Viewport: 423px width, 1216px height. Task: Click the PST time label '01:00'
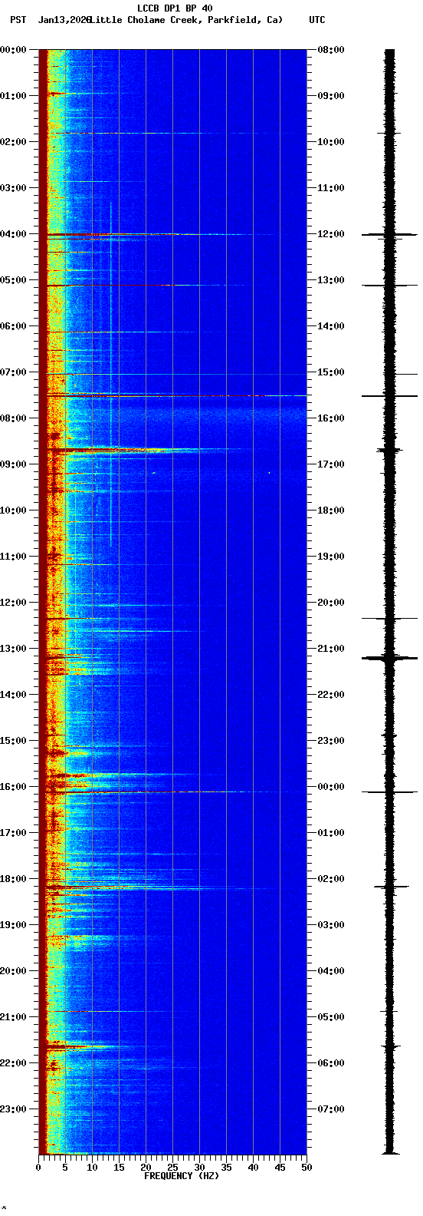[x=13, y=96]
